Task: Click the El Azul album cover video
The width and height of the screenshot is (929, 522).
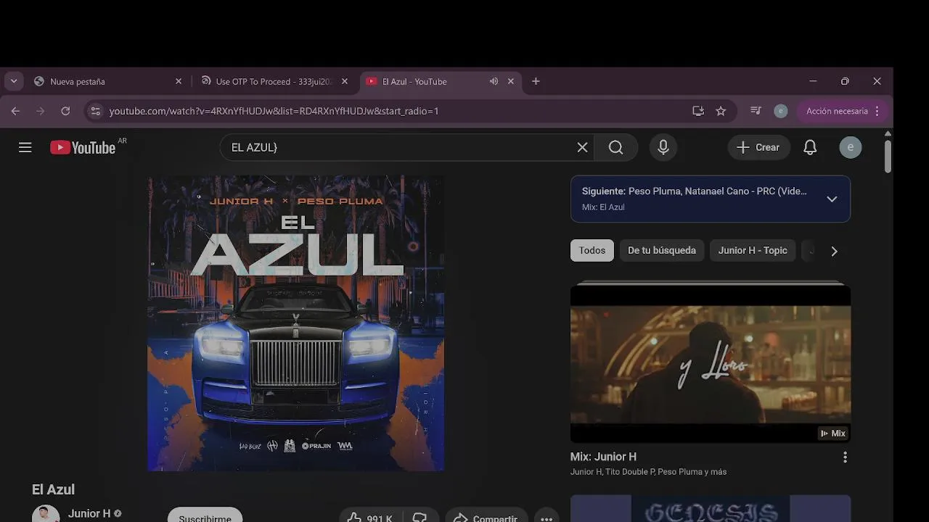Action: coord(296,323)
